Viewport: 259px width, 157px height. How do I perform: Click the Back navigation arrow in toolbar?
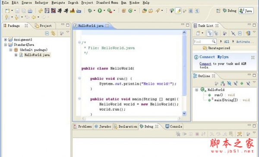tap(34, 17)
